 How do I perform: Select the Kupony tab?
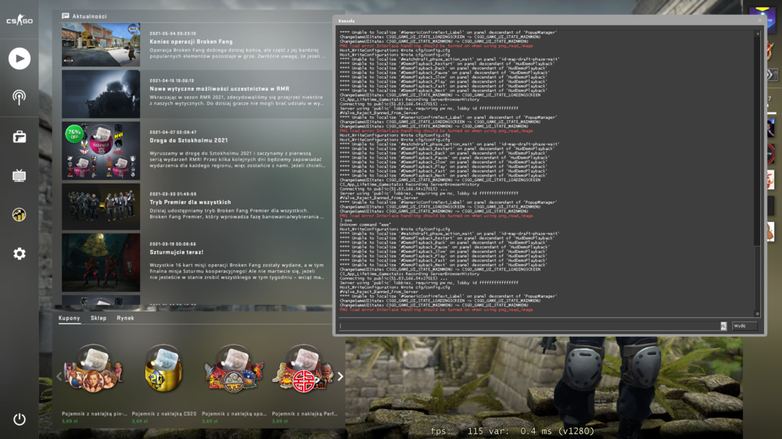tap(70, 318)
